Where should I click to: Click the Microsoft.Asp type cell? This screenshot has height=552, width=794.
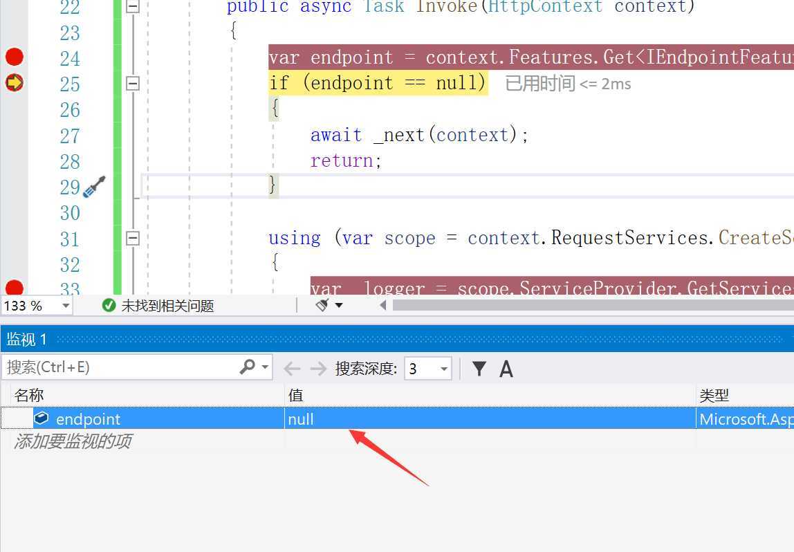(x=746, y=418)
